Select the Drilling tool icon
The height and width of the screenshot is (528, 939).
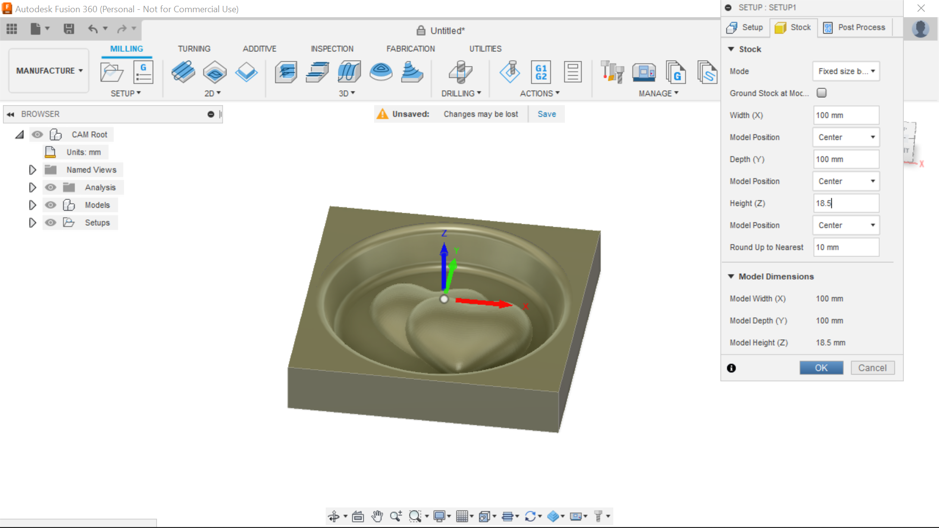[x=460, y=72]
